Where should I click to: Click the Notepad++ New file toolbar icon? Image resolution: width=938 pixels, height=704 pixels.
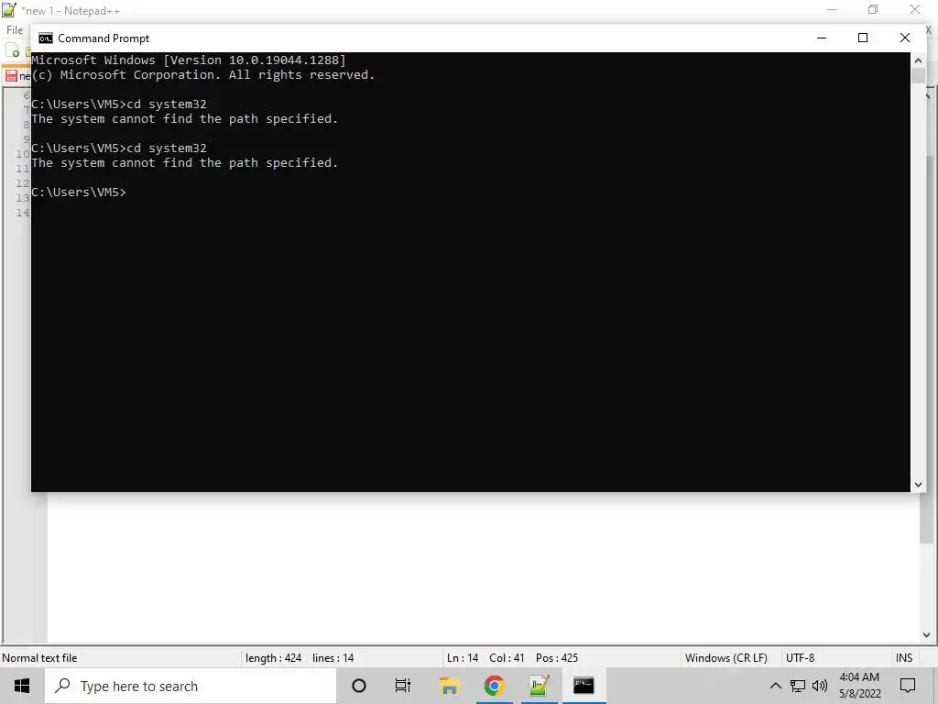pos(12,50)
